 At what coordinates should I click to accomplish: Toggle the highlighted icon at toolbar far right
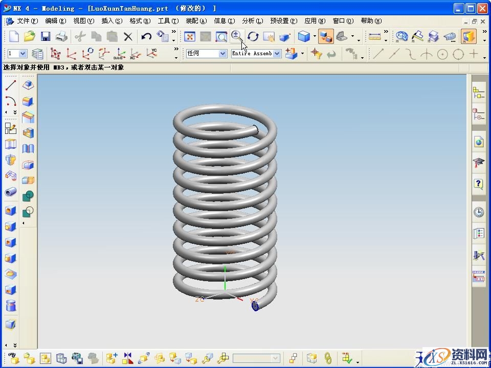(x=467, y=36)
